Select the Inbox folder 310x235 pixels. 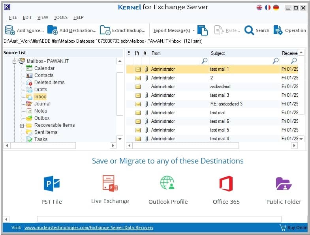tap(40, 97)
